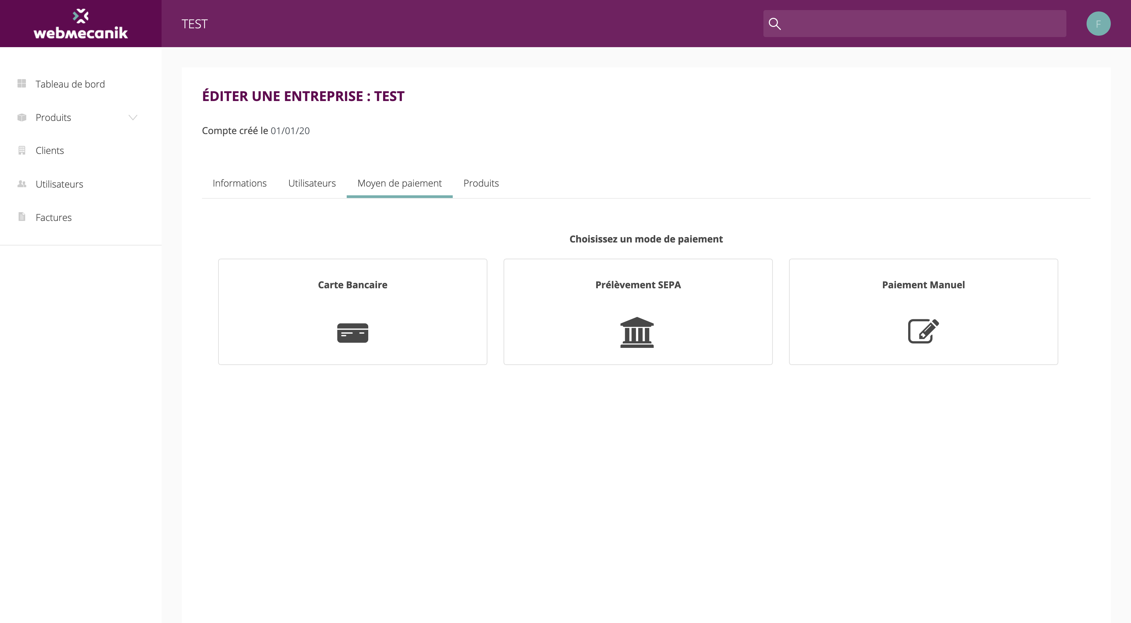This screenshot has height=623, width=1131.
Task: Click the pencil edit Paiement Manuel icon
Action: 923,331
